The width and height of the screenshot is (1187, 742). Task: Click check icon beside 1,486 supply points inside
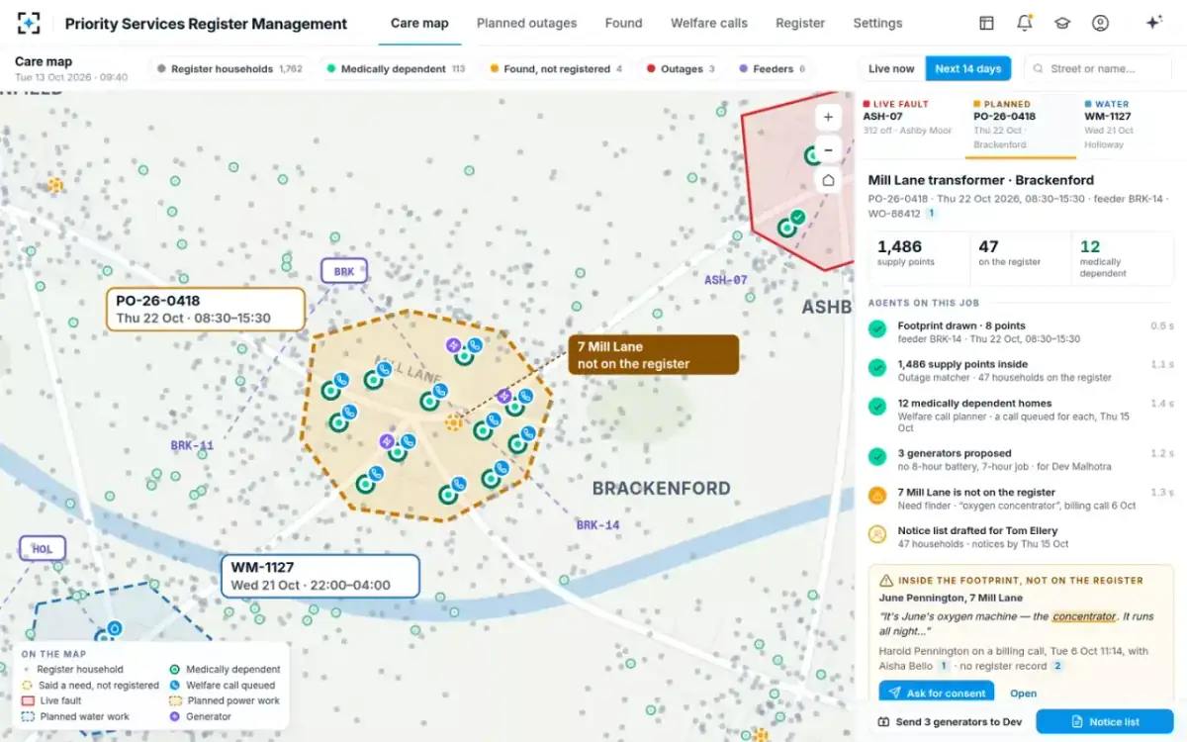pyautogui.click(x=877, y=368)
